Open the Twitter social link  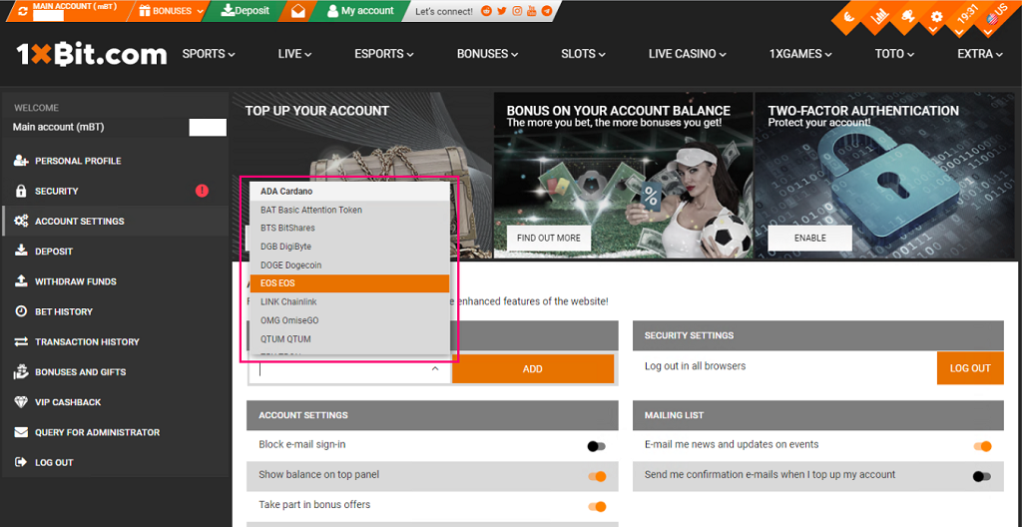[x=501, y=10]
